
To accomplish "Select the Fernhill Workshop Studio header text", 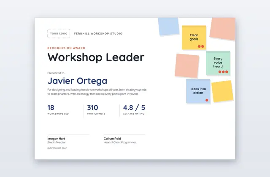I will click(x=98, y=34).
